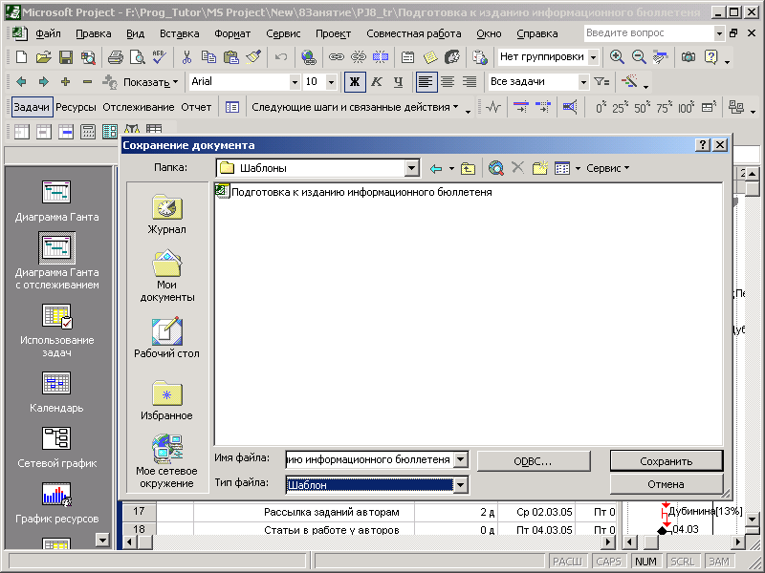
Task: Toggle Italic К formatting
Action: [376, 82]
